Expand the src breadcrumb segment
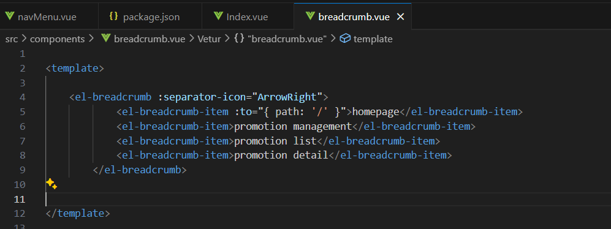This screenshot has width=611, height=229. pos(12,39)
